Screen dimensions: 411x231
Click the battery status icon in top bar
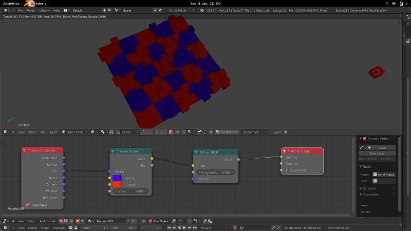point(401,4)
